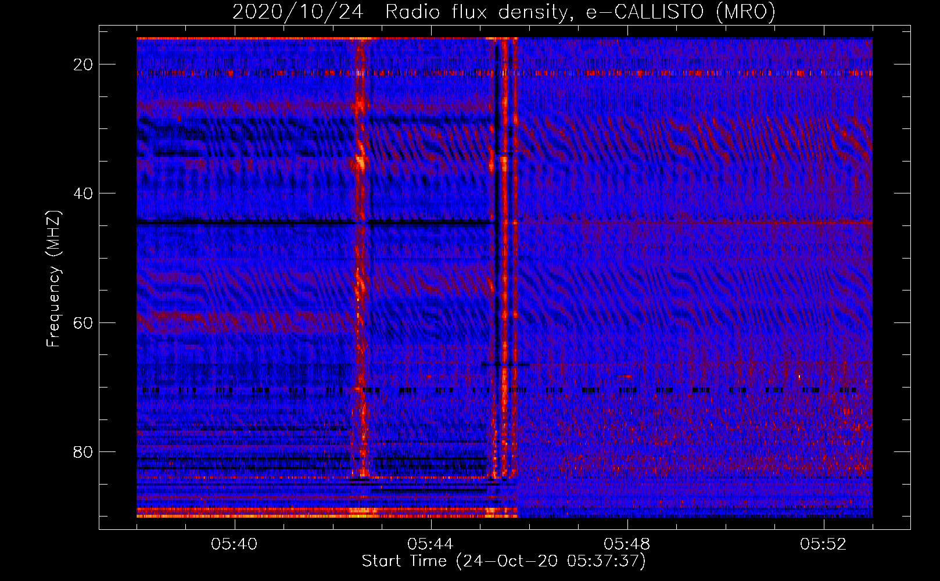Select the 05:52 time tick label
The height and width of the screenshot is (581, 940).
[823, 544]
